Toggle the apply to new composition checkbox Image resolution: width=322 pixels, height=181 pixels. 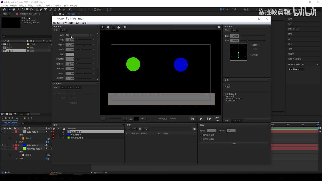tap(202, 135)
